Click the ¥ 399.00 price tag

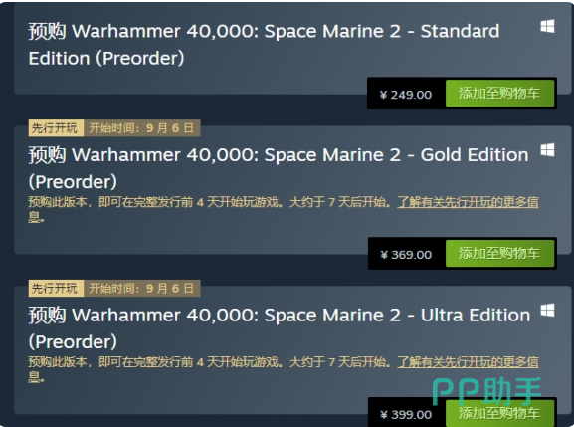406,414
